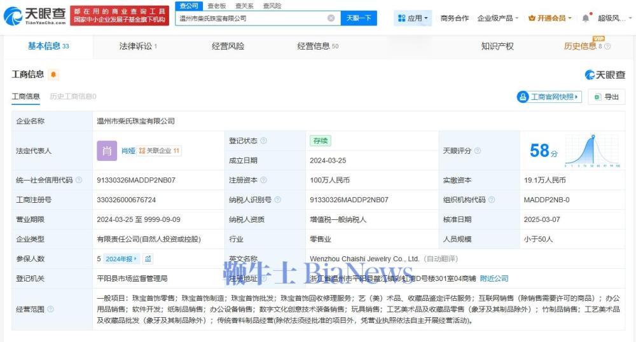Click the purple 肖 avatar of legal representative
This screenshot has height=342, width=636.
tap(107, 151)
